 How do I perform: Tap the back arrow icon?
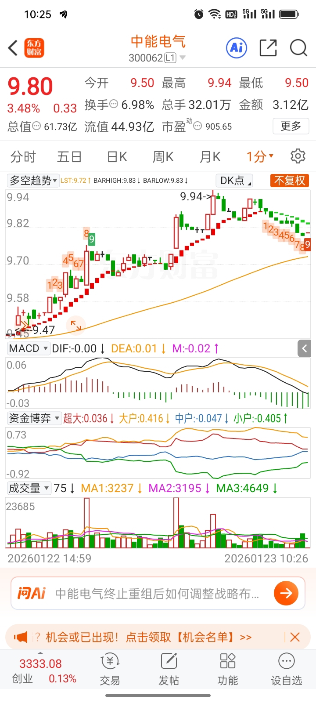(13, 48)
